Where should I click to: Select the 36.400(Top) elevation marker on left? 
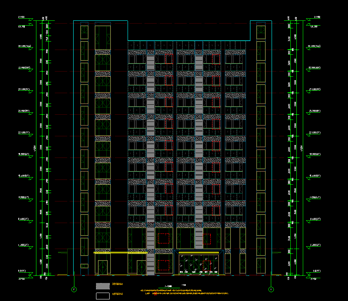25,46
